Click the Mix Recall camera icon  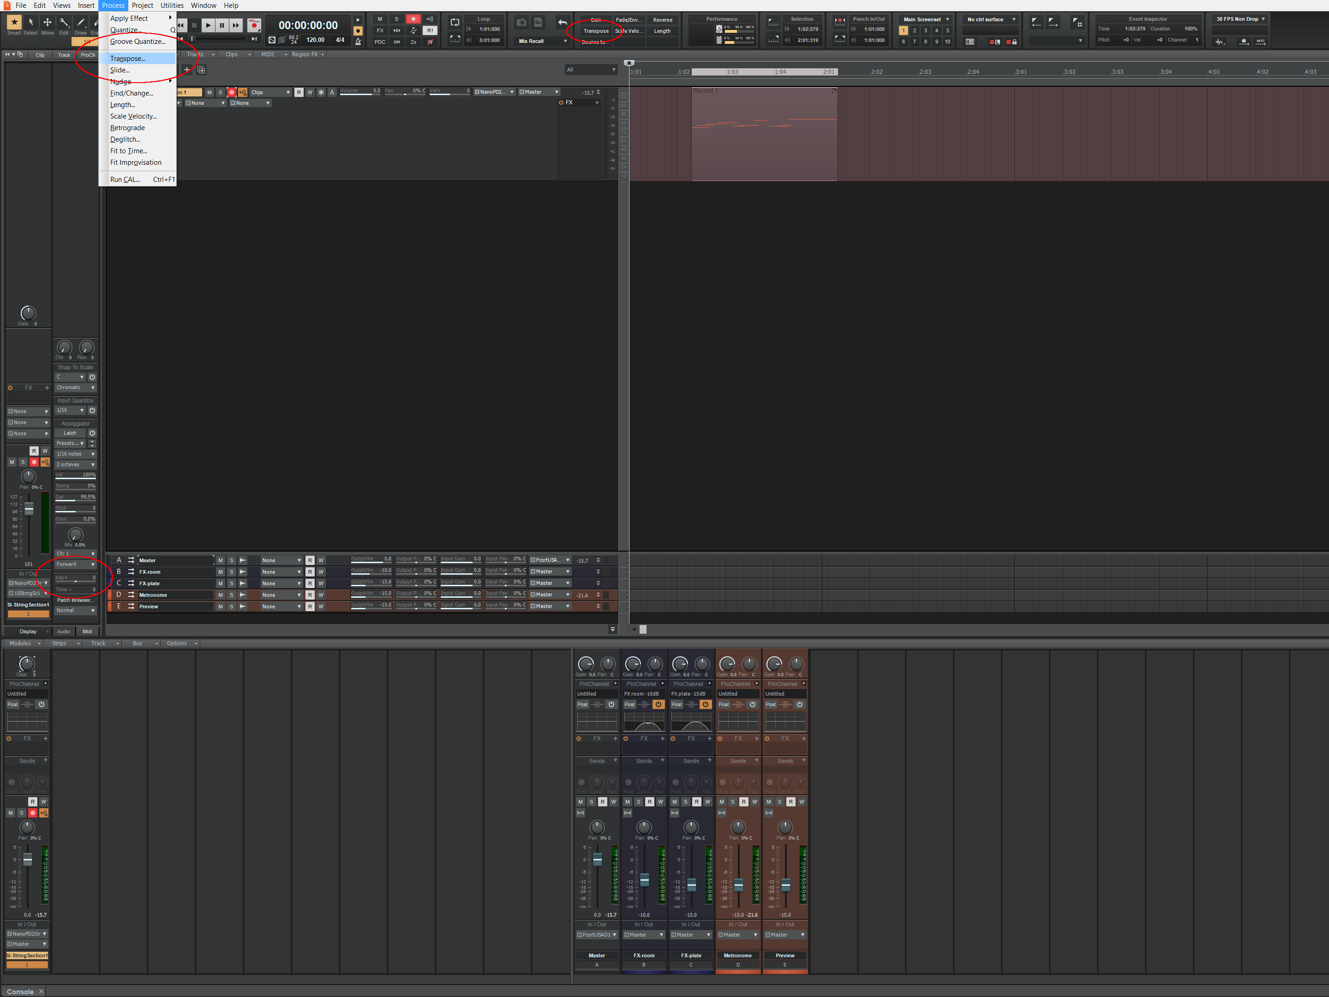click(x=521, y=23)
